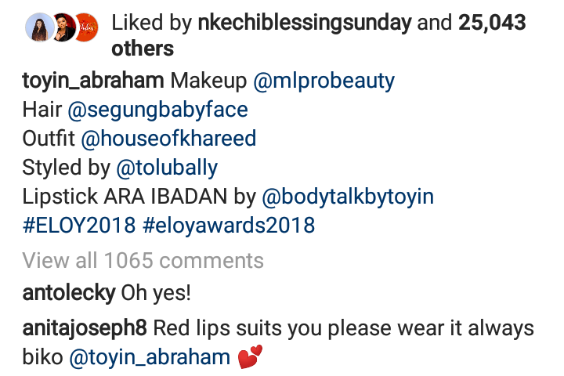Tap the middle liker profile avatar
564x376 pixels.
63,27
